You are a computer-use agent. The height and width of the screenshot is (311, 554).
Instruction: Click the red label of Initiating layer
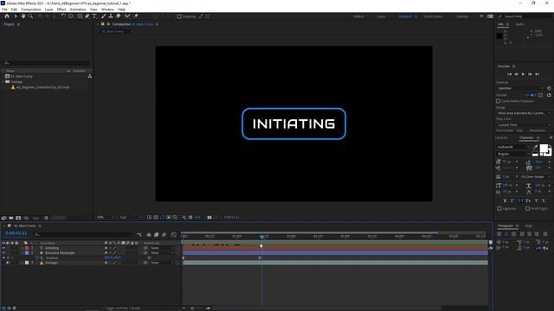click(27, 248)
